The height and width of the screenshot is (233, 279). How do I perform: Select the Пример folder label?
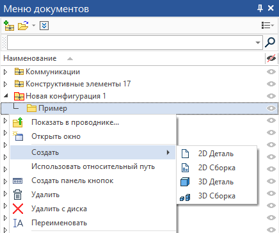[x=52, y=108]
